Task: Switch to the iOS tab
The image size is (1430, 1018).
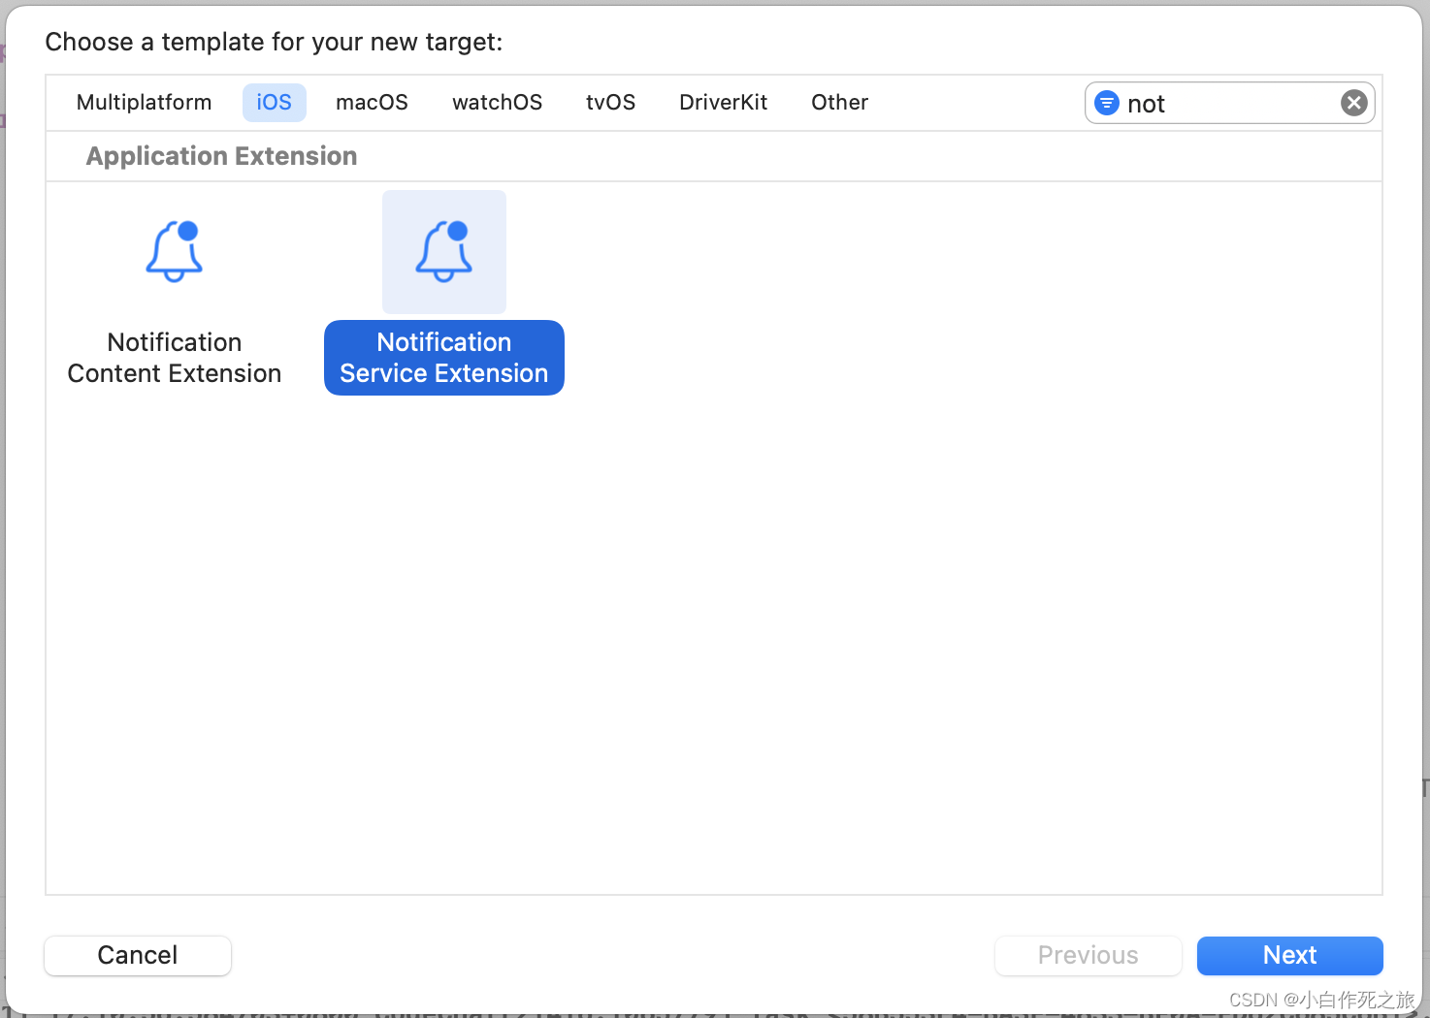Action: pyautogui.click(x=275, y=103)
